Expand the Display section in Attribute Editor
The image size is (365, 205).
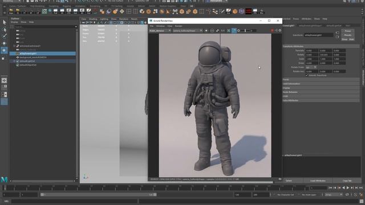pos(321,88)
